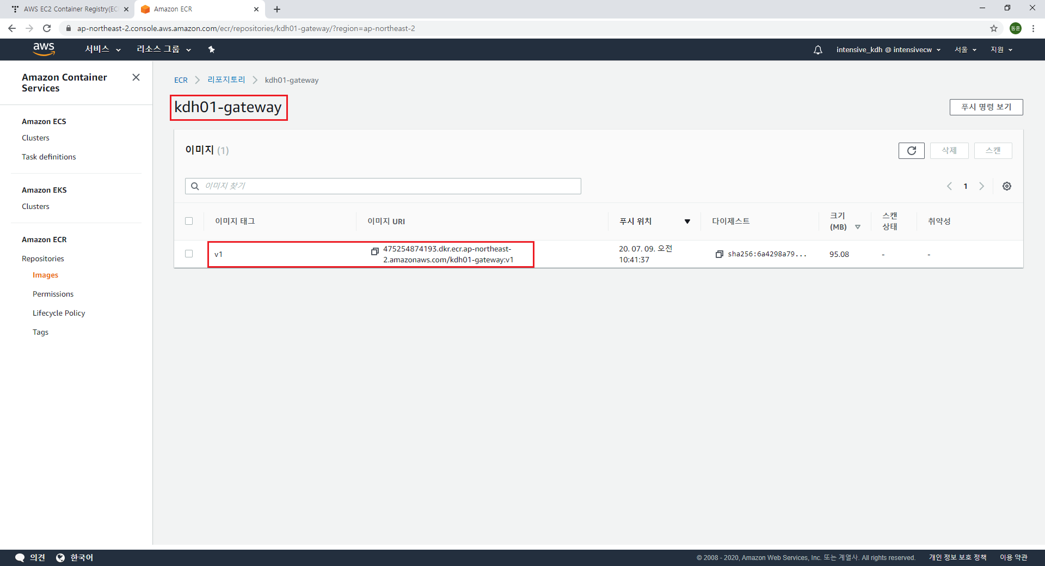Open the 리소스 그룹 dropdown
This screenshot has height=566, width=1045.
pos(164,50)
